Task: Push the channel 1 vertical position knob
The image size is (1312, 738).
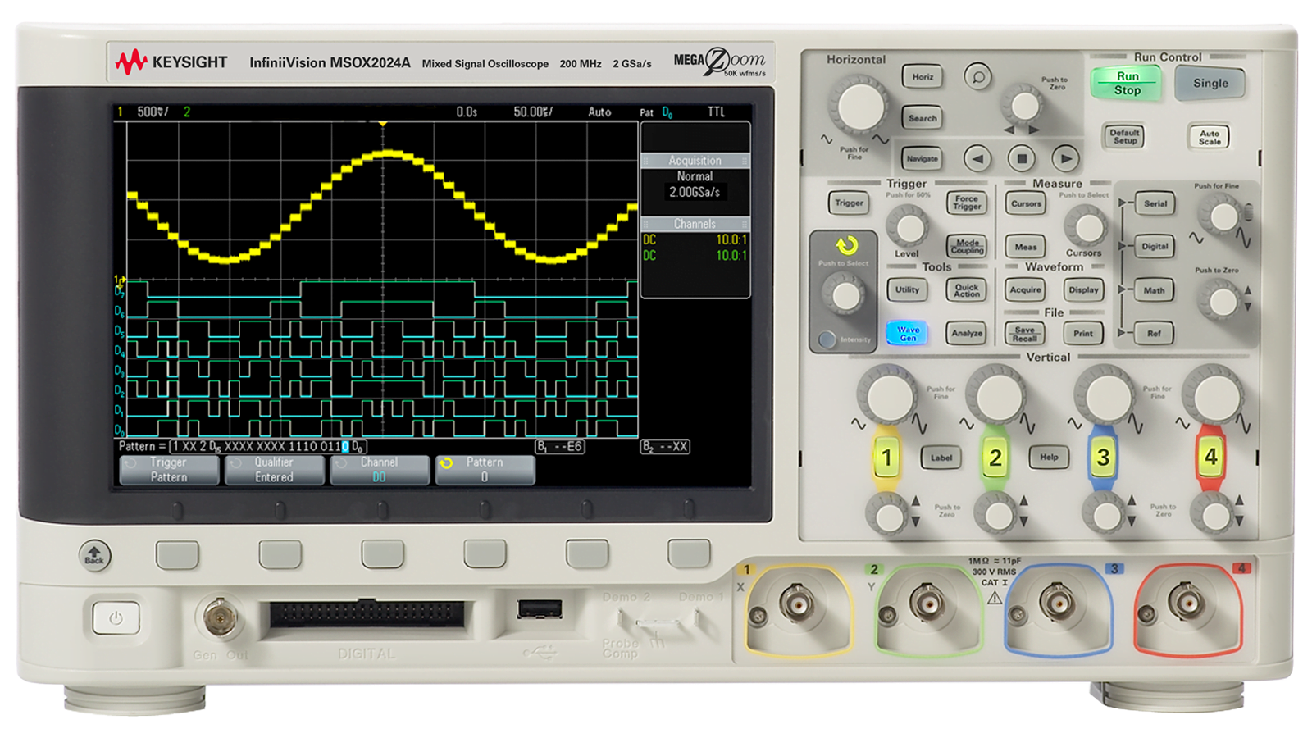Action: tap(889, 516)
